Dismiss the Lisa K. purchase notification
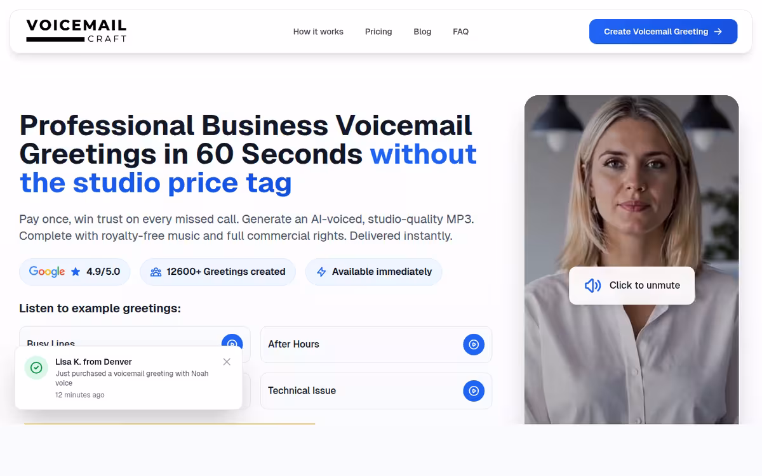This screenshot has height=476, width=762. click(x=227, y=362)
